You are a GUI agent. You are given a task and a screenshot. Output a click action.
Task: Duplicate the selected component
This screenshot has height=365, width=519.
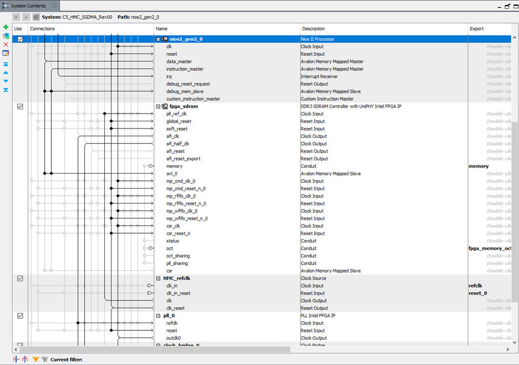click(x=6, y=35)
